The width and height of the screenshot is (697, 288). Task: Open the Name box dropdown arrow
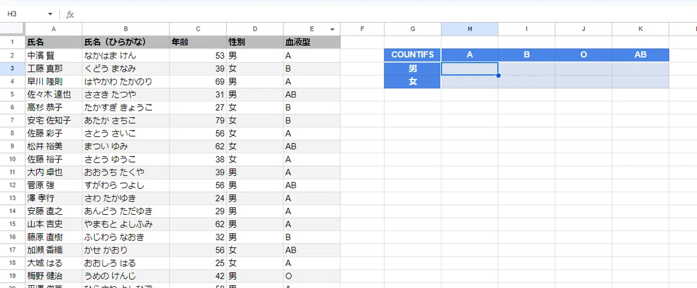coord(51,13)
